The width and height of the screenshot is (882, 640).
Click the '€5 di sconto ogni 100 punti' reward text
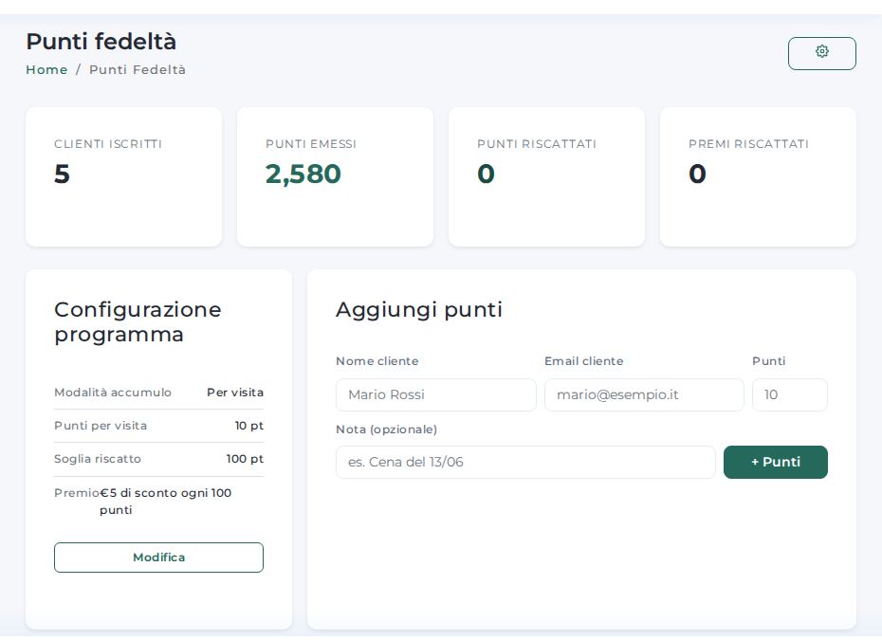(x=165, y=501)
